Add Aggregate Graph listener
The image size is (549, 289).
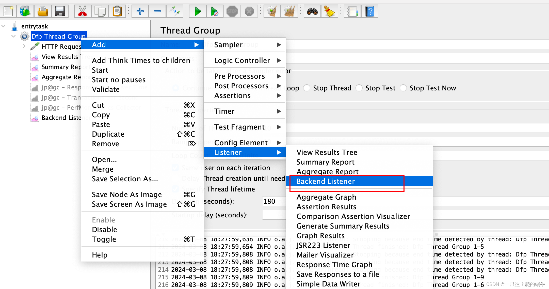(359, 197)
